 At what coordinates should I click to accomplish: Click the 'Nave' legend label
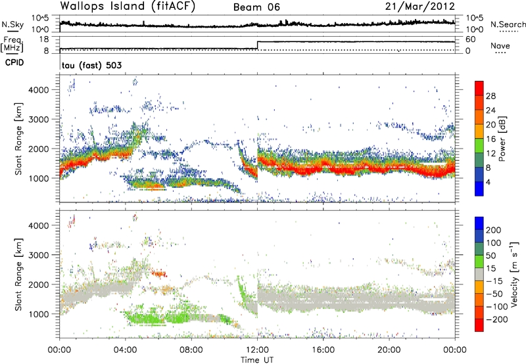pos(500,45)
